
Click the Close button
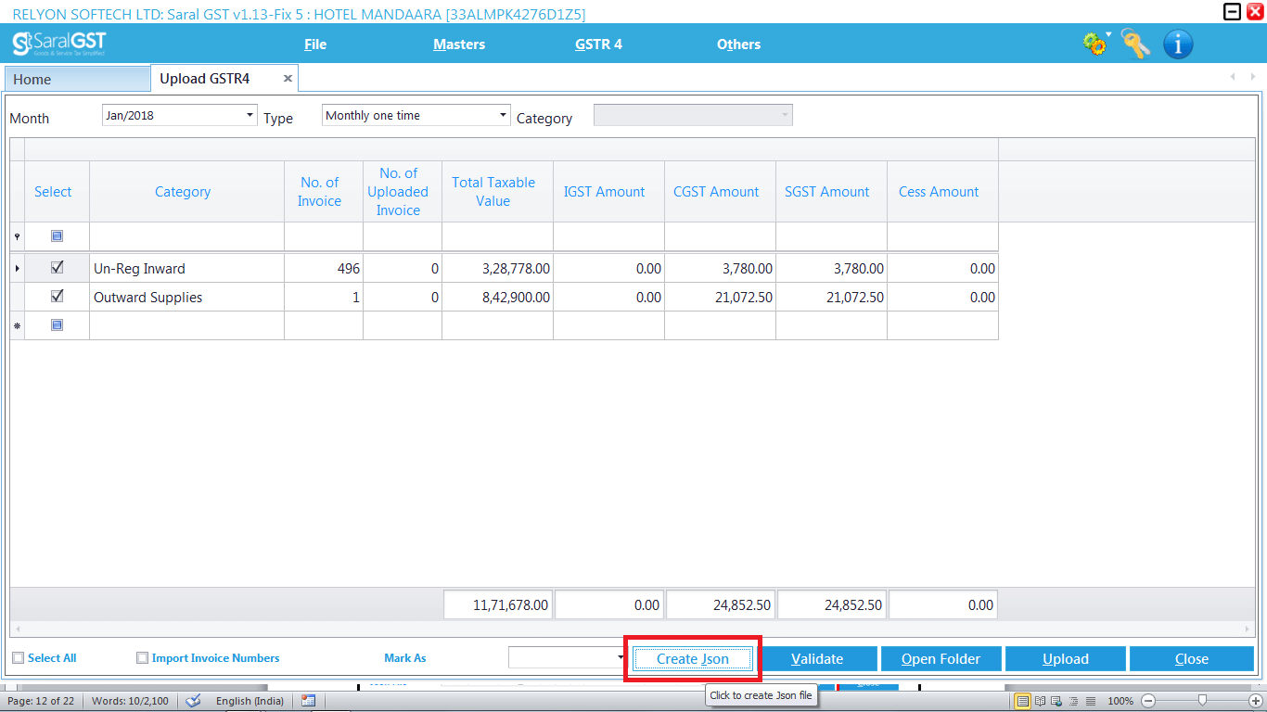pyautogui.click(x=1192, y=659)
